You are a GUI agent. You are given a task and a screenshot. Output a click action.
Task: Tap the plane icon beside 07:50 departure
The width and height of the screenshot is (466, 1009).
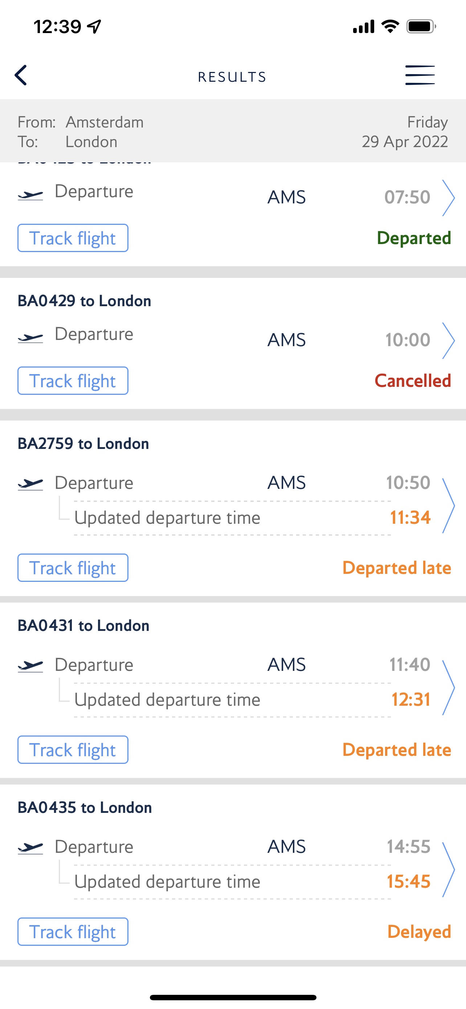tap(30, 195)
